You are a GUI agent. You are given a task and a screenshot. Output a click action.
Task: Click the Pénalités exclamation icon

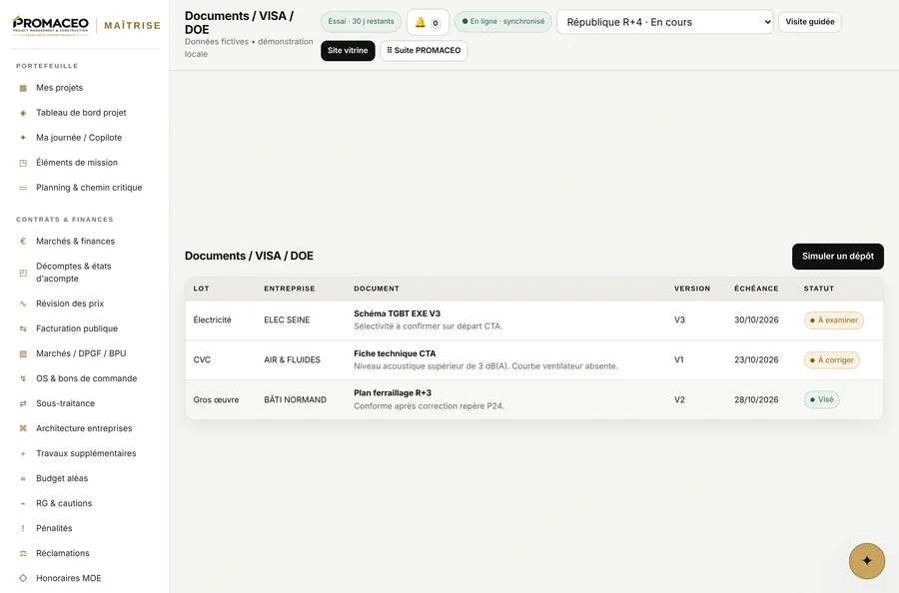point(23,528)
